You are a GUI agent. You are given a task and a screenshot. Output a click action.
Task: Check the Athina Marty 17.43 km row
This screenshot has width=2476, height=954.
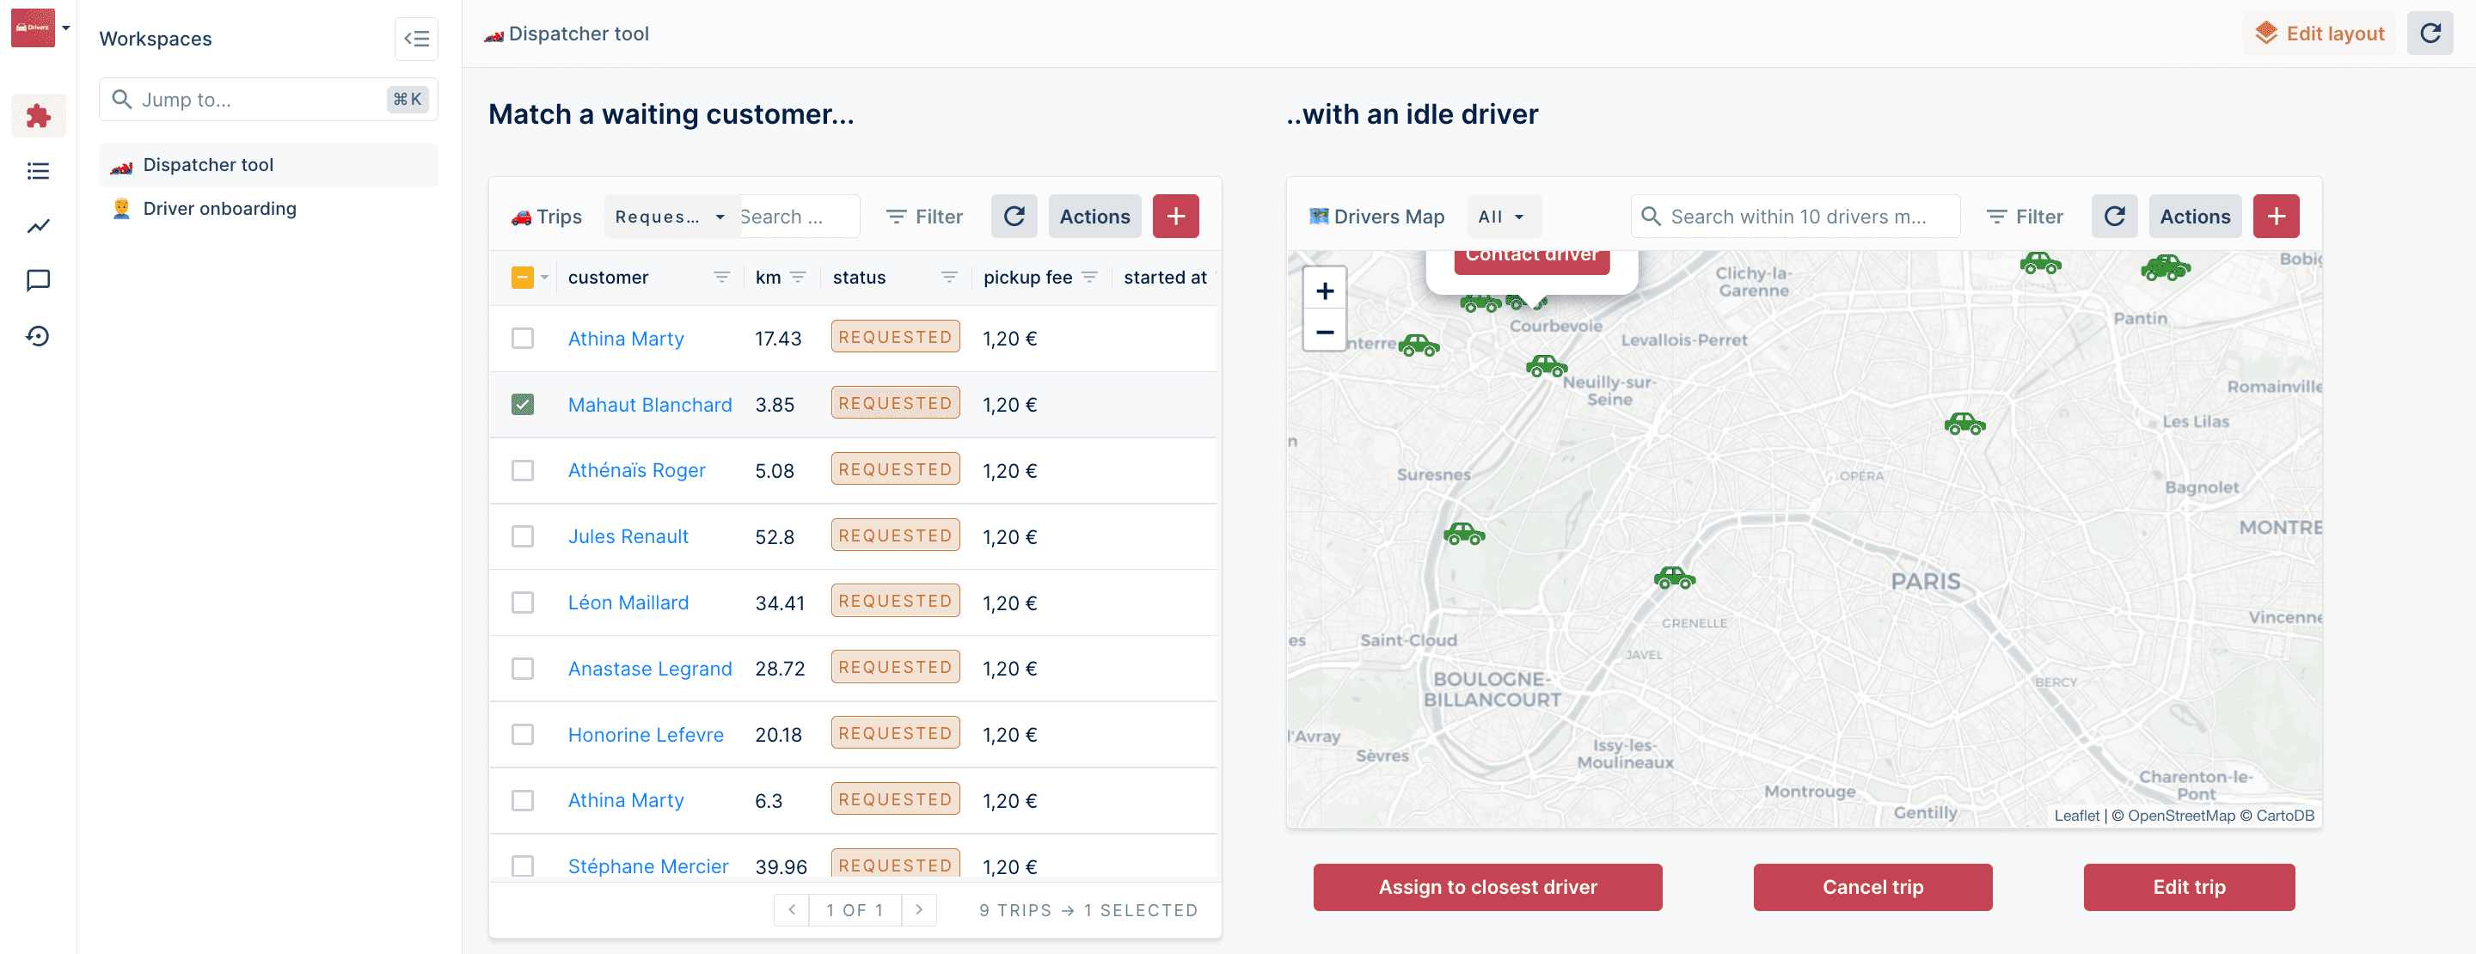pos(522,338)
